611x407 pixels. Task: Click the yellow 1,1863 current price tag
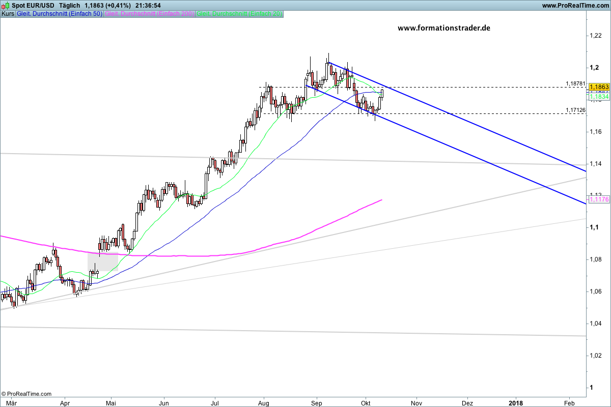point(599,87)
